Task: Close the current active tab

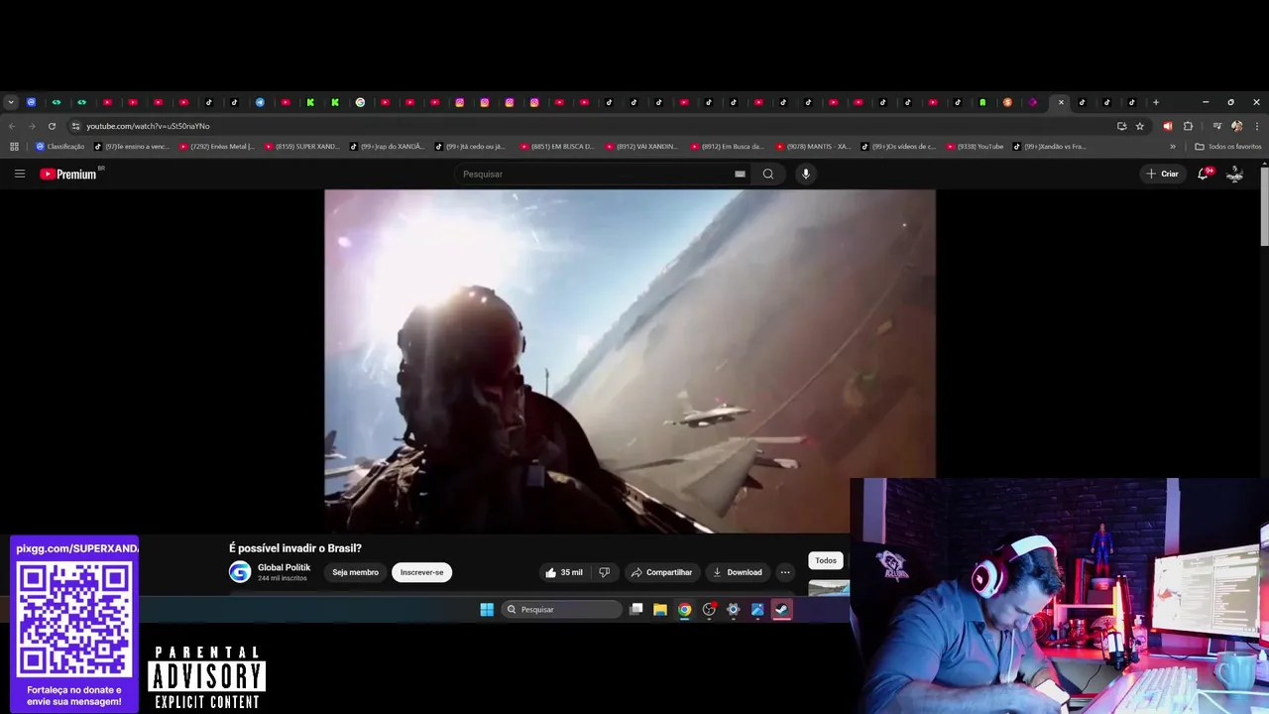Action: click(x=1061, y=102)
